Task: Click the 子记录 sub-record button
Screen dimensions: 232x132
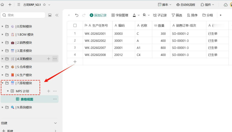Action: click(x=160, y=15)
